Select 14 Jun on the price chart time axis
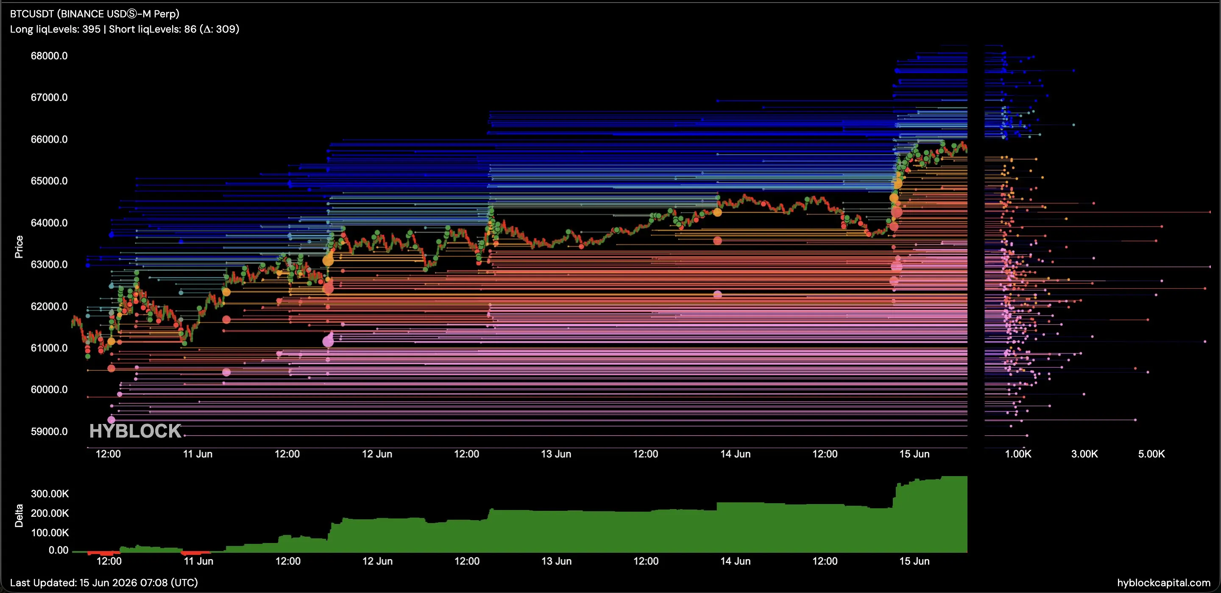Viewport: 1221px width, 593px height. pos(736,454)
